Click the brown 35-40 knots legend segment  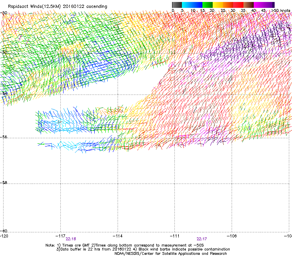click(x=249, y=5)
